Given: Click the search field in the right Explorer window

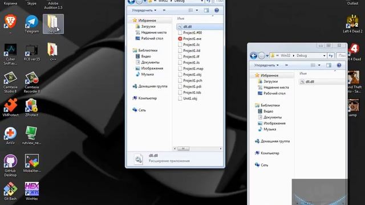Looking at the screenshot, I should [x=342, y=56].
